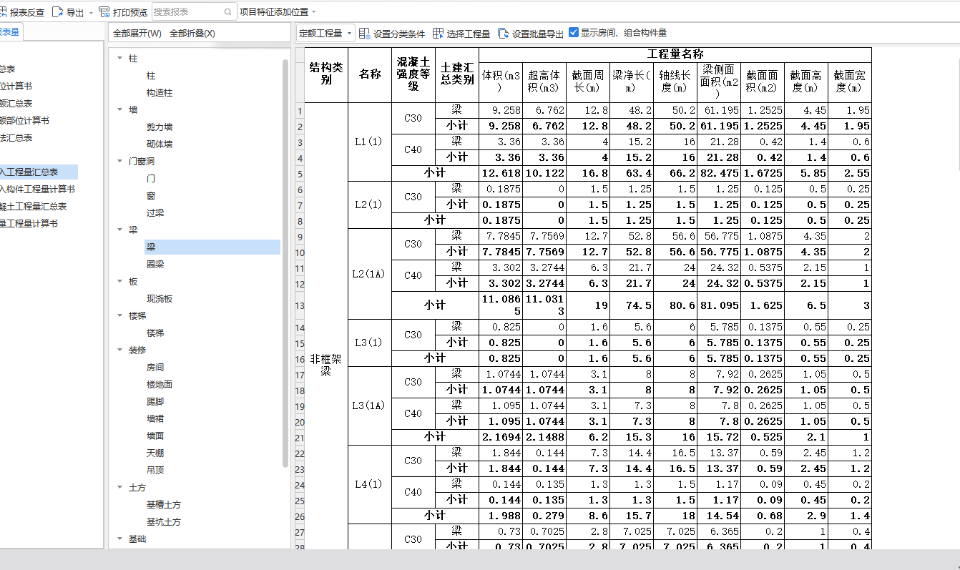The width and height of the screenshot is (960, 570).
Task: Click the 设置批量导出 icon
Action: point(503,34)
